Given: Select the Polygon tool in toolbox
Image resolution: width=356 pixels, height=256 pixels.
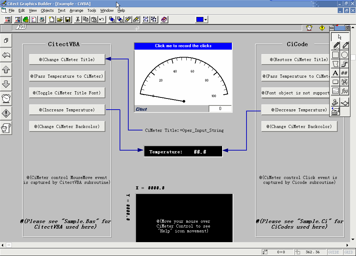Looking at the screenshot, I should coord(335,64).
